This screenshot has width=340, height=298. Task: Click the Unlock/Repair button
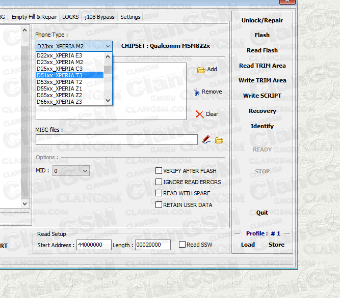(262, 20)
